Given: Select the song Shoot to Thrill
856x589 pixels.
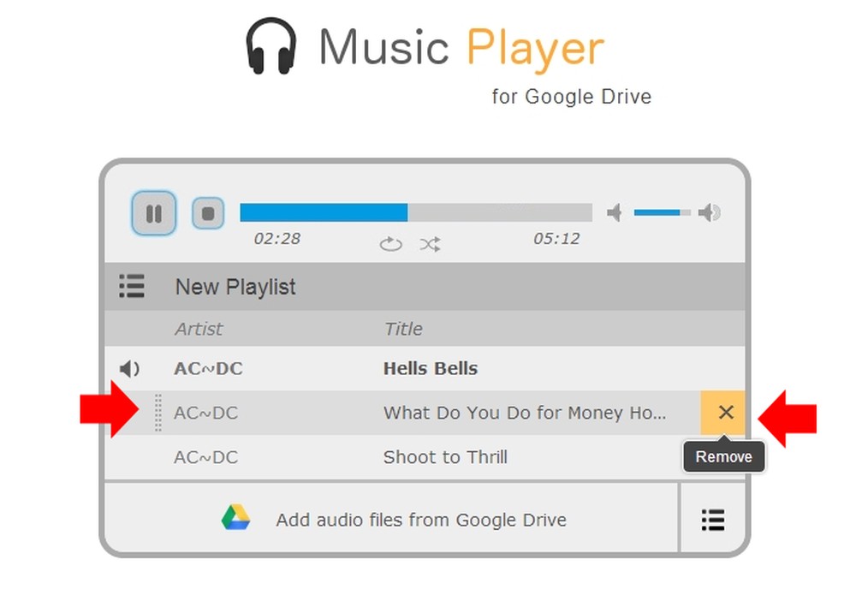Looking at the screenshot, I should tap(446, 457).
